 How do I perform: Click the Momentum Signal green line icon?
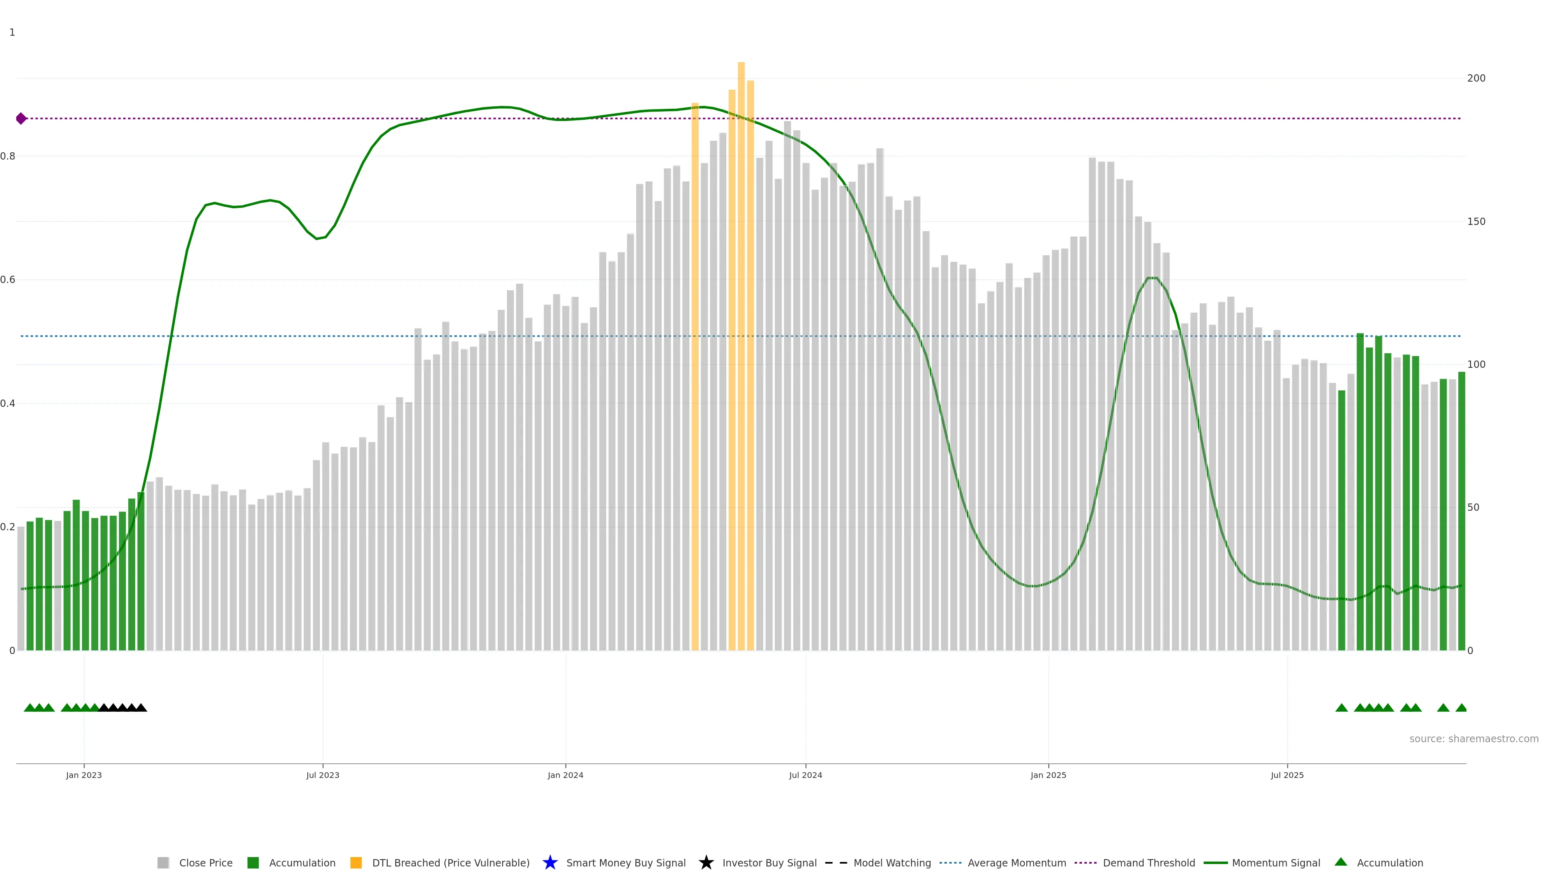tap(1215, 862)
